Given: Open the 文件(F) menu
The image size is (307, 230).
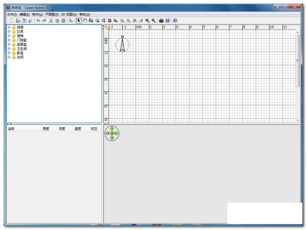Looking at the screenshot, I should tap(12, 14).
